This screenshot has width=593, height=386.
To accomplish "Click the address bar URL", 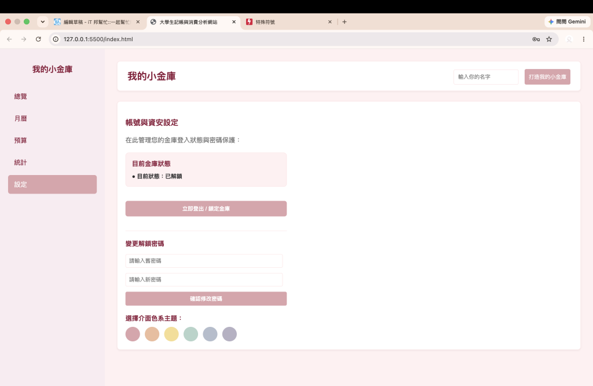I will [98, 39].
